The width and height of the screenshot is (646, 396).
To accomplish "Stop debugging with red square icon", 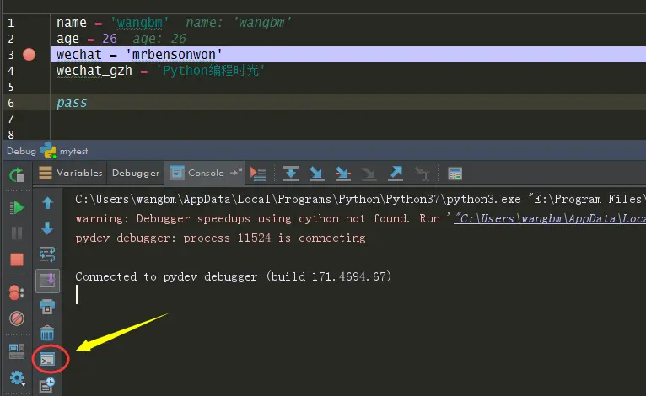I will 17,260.
